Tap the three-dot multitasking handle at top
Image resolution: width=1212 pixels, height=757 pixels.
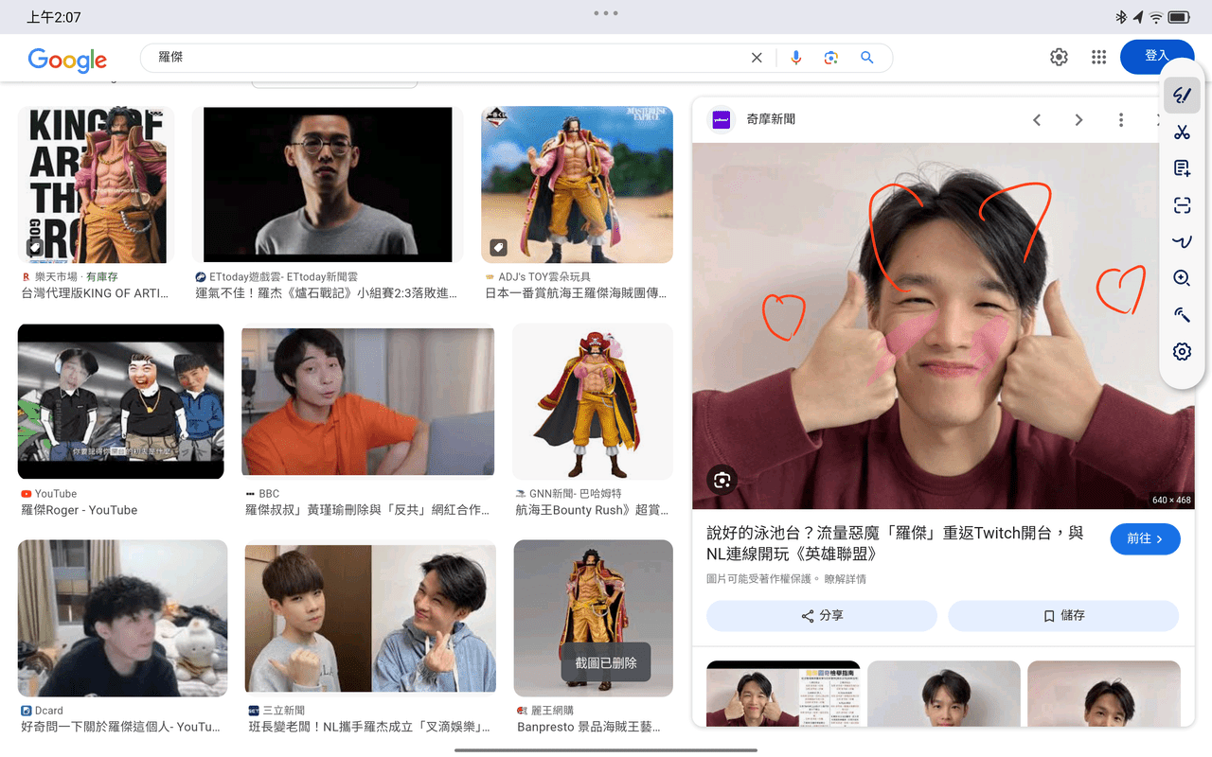606,13
